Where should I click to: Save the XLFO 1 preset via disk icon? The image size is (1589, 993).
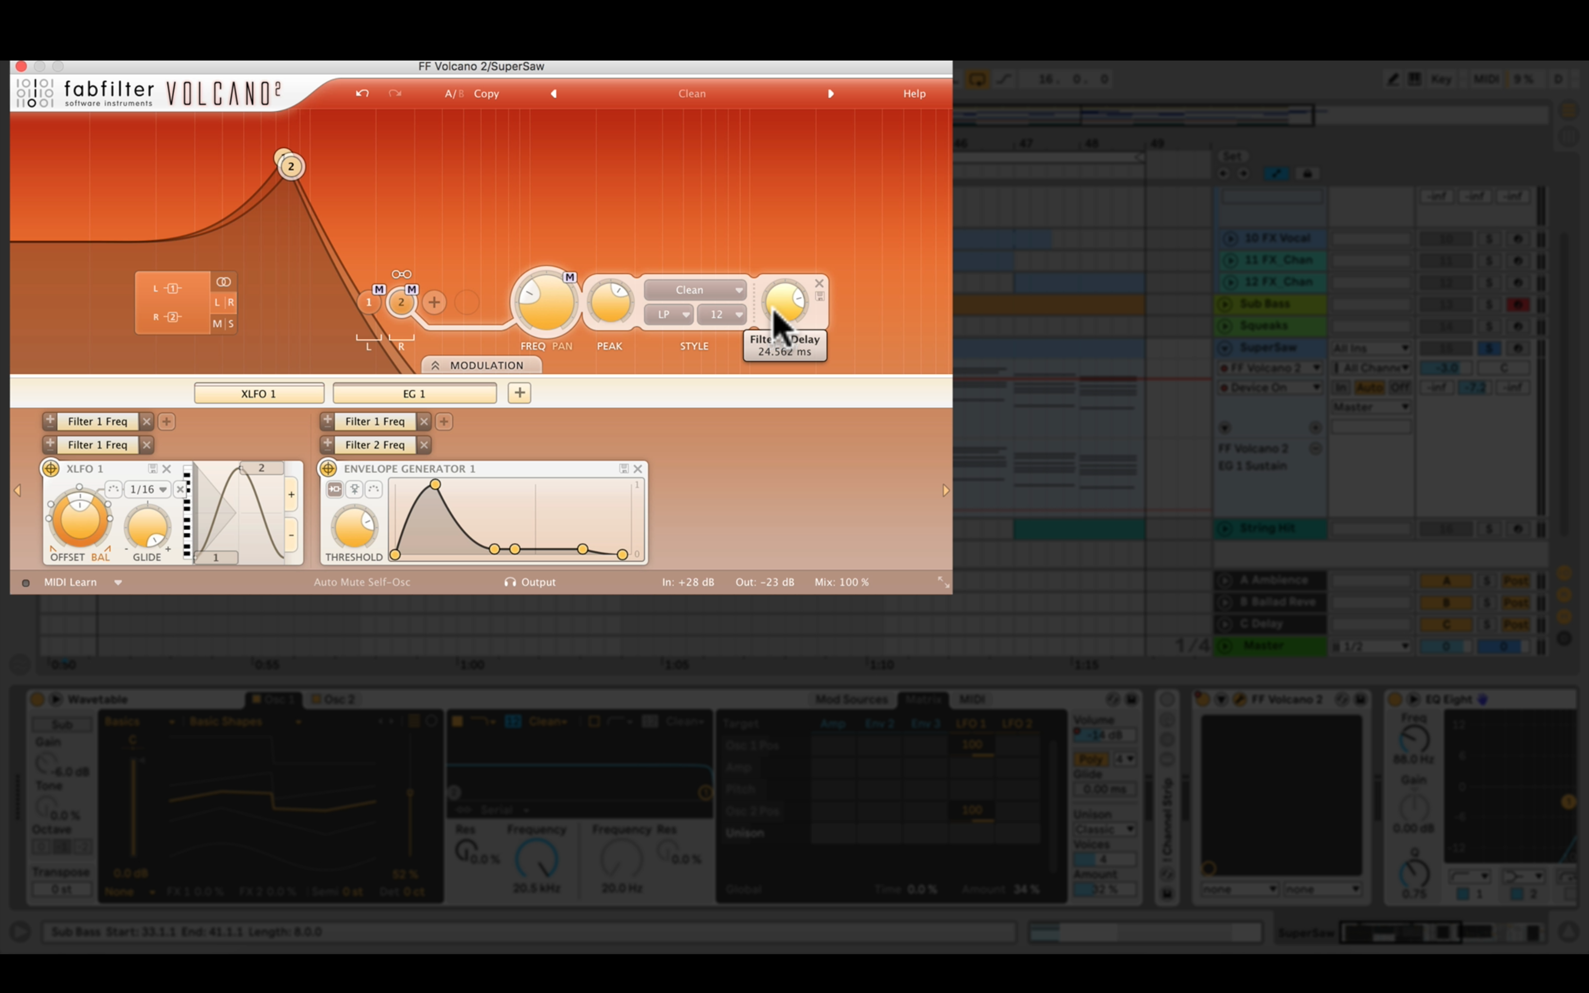[152, 468]
